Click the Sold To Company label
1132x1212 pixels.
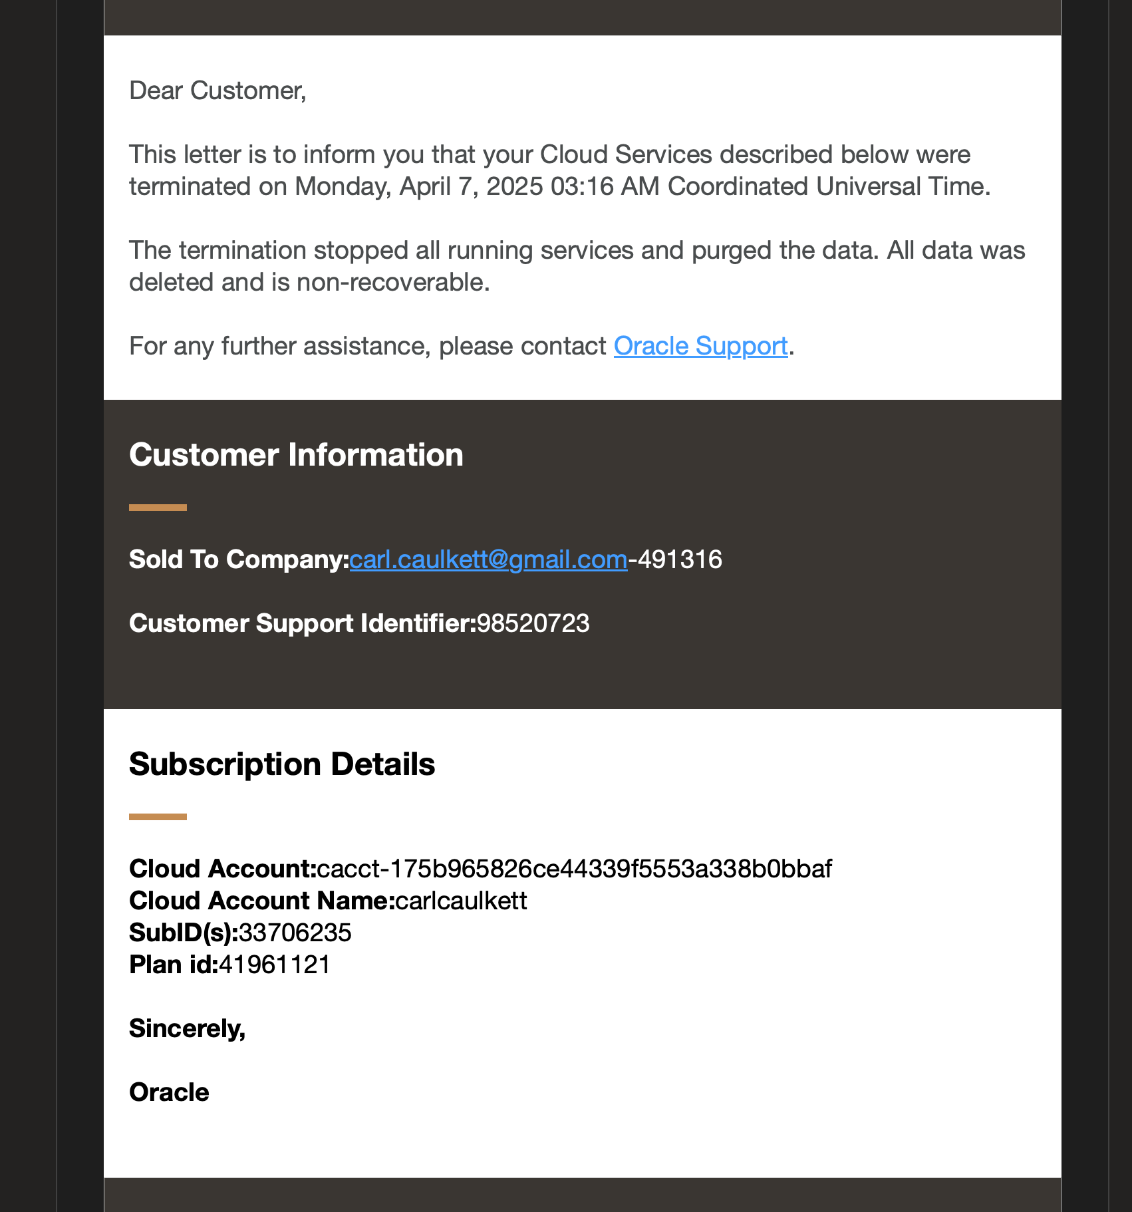(239, 559)
